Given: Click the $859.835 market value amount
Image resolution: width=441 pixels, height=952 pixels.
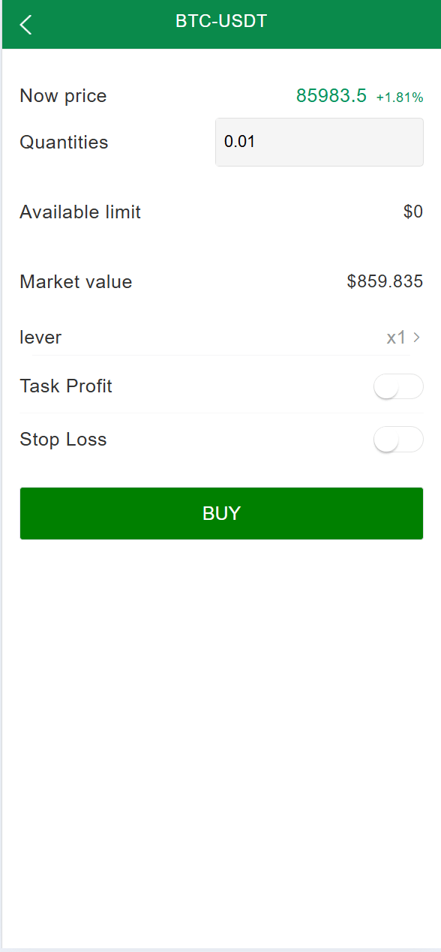Looking at the screenshot, I should point(385,282).
